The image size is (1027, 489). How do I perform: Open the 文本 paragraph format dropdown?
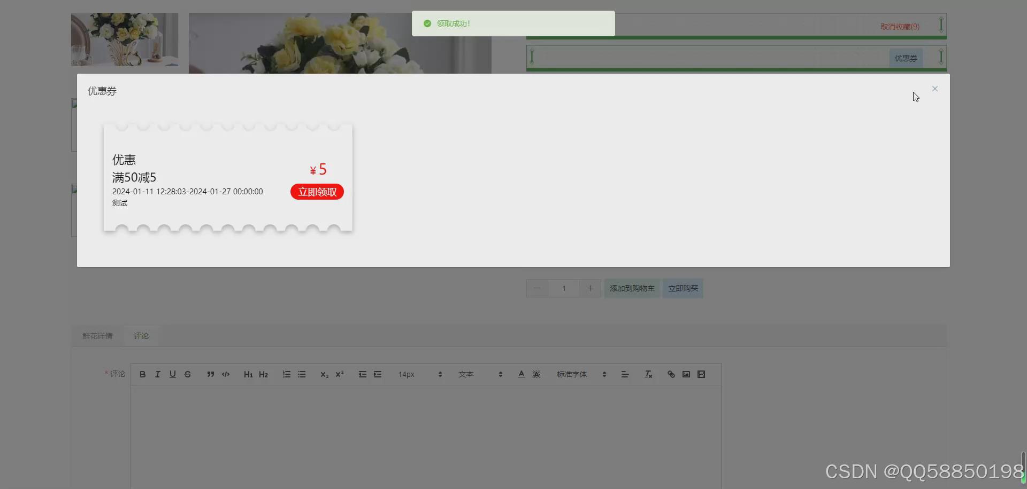(480, 374)
